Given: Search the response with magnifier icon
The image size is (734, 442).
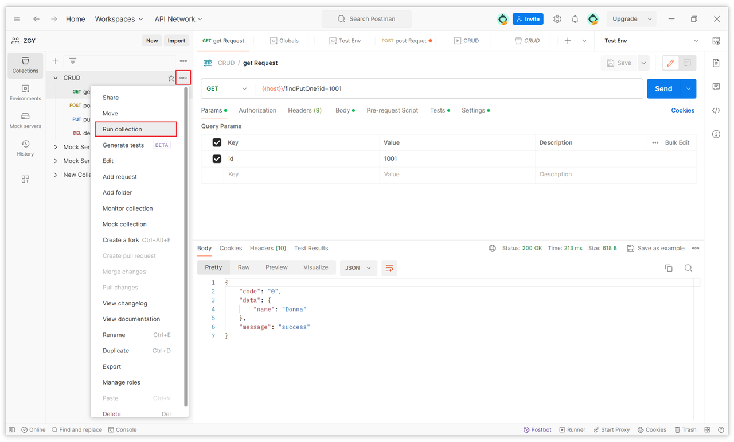Looking at the screenshot, I should coord(688,268).
